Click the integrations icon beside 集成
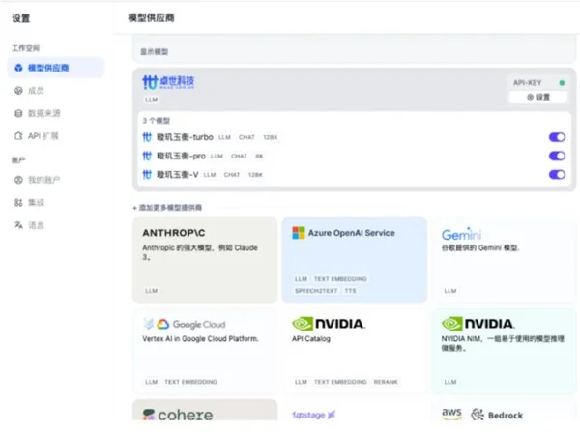 point(18,202)
